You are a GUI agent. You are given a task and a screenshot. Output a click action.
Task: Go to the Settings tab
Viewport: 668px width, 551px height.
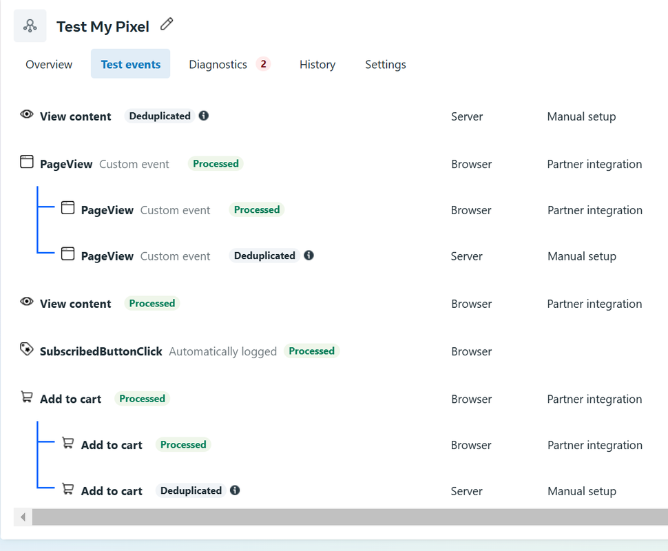tap(386, 64)
